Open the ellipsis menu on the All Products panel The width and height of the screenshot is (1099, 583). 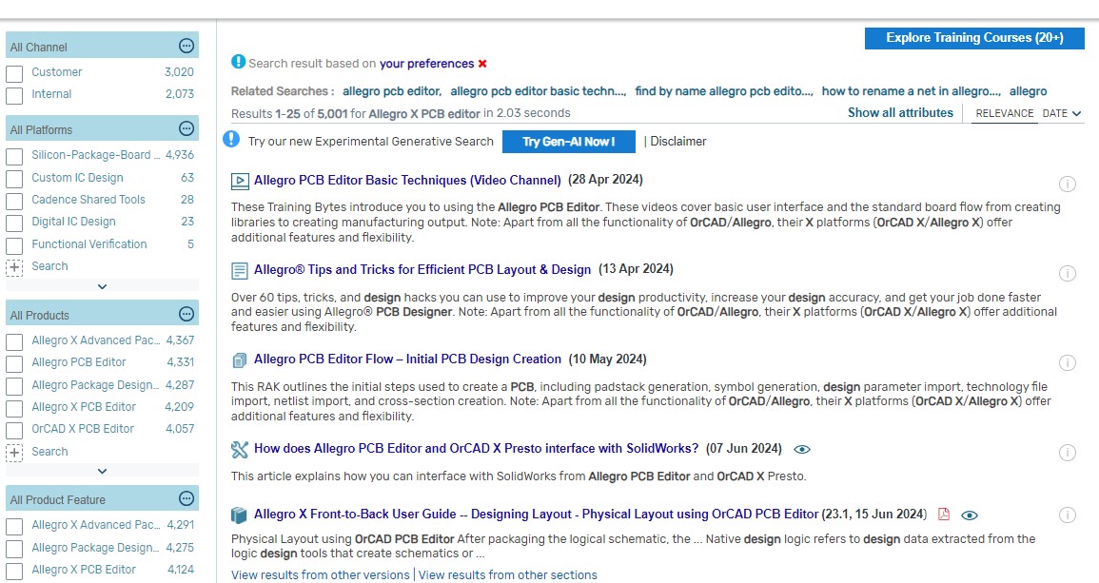(x=188, y=312)
